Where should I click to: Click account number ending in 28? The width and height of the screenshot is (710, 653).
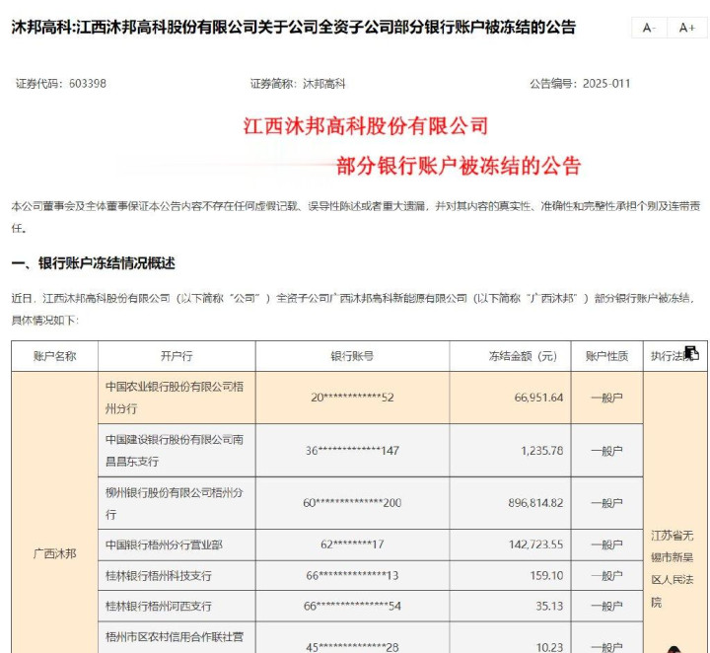352,647
